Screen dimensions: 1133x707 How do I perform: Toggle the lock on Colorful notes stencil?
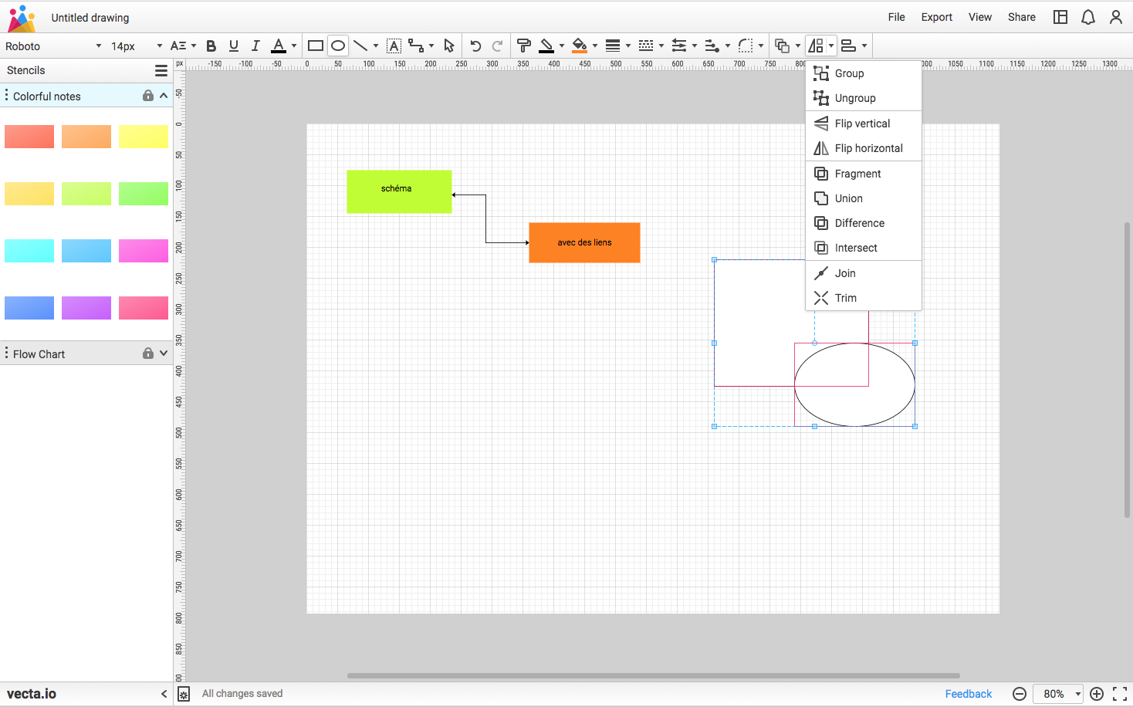coord(147,96)
